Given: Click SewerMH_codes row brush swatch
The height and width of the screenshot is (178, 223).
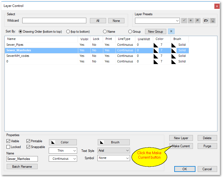Looking at the screenshot, I should (x=174, y=56).
